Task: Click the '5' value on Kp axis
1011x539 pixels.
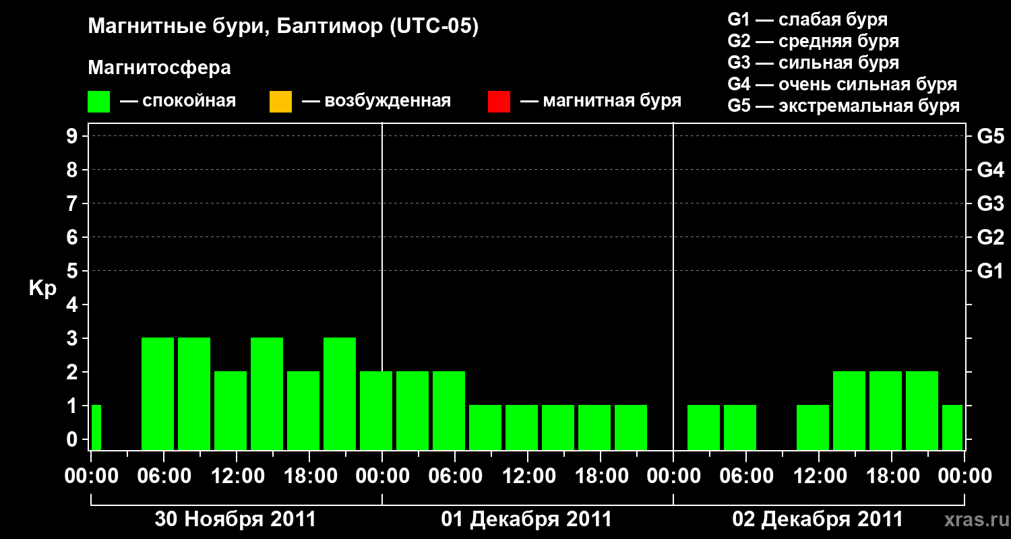Action: point(73,271)
